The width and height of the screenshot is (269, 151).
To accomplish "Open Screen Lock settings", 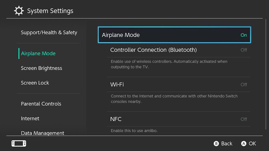I will (x=35, y=83).
